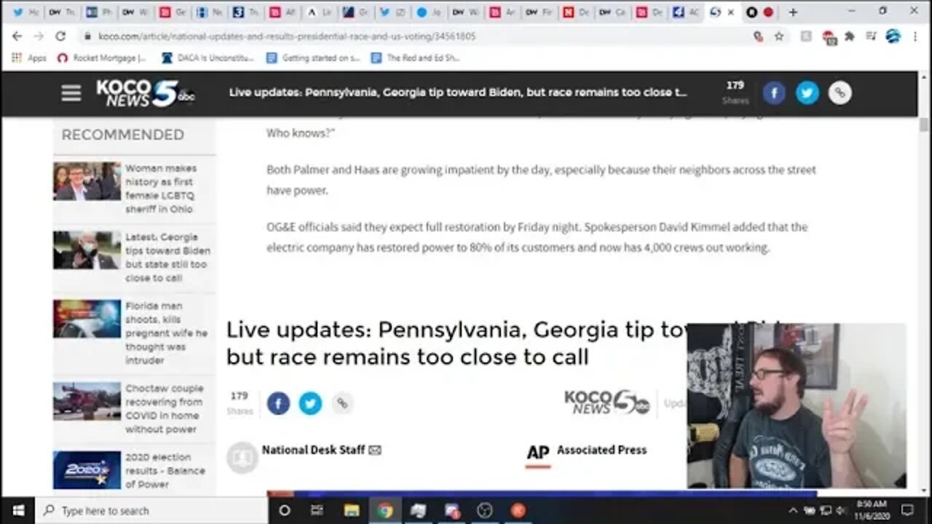Screen dimensions: 932x524
Task: Open a new browser tab
Action: [x=793, y=12]
